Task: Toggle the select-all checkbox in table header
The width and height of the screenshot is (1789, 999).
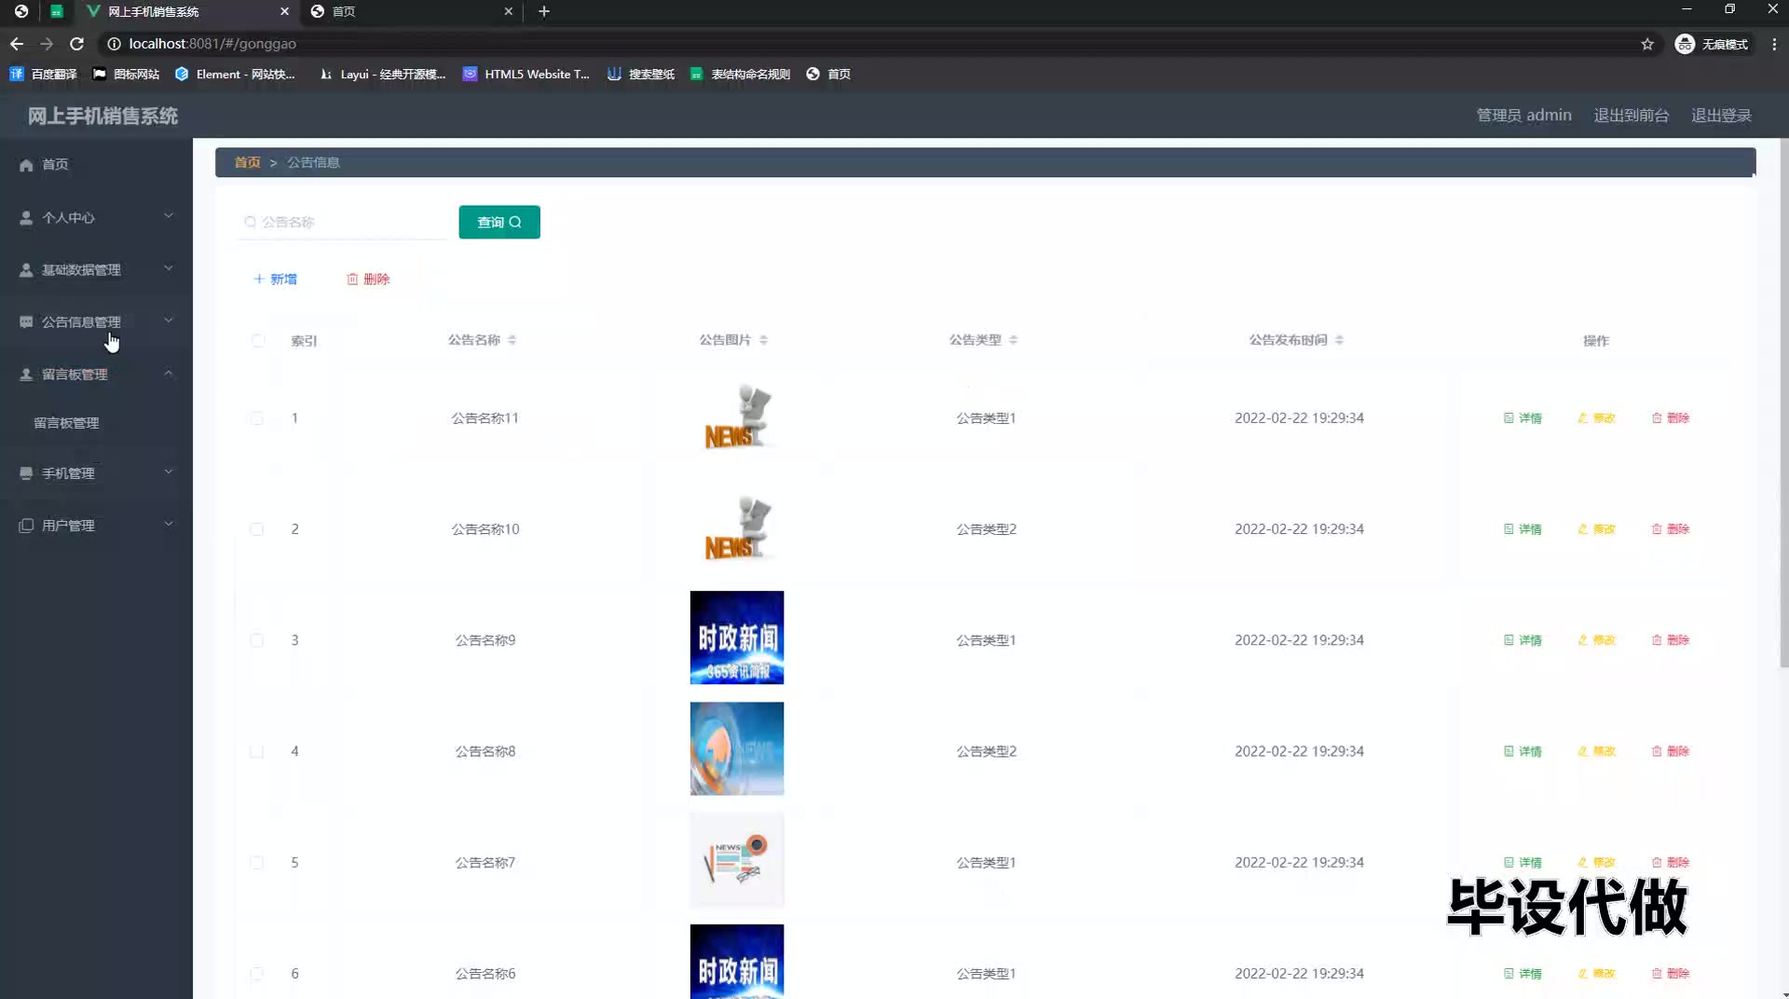Action: [x=258, y=340]
